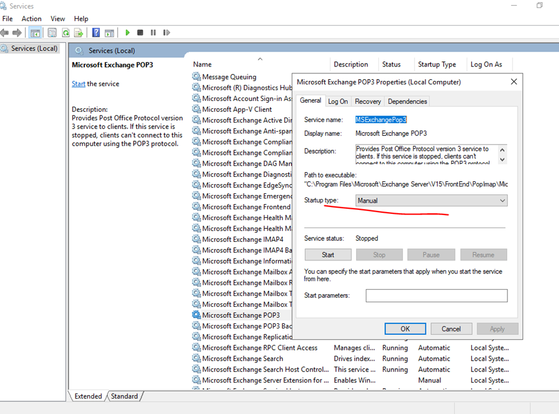The height and width of the screenshot is (414, 559).
Task: Click the Restart Service toolbar icon
Action: click(x=166, y=33)
